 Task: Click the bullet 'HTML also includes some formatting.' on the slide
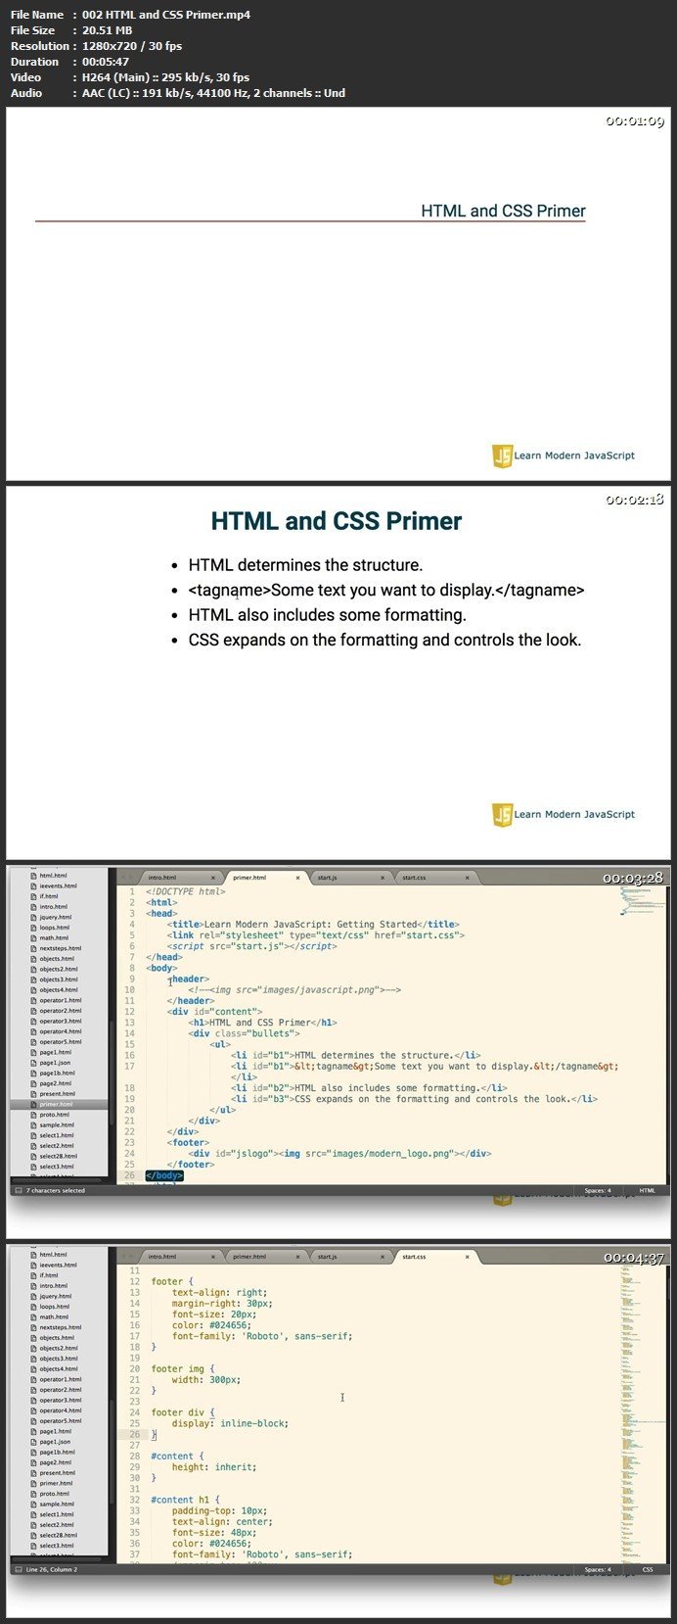pyautogui.click(x=327, y=615)
